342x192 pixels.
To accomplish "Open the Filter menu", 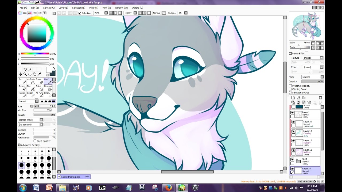I will click(x=94, y=8).
